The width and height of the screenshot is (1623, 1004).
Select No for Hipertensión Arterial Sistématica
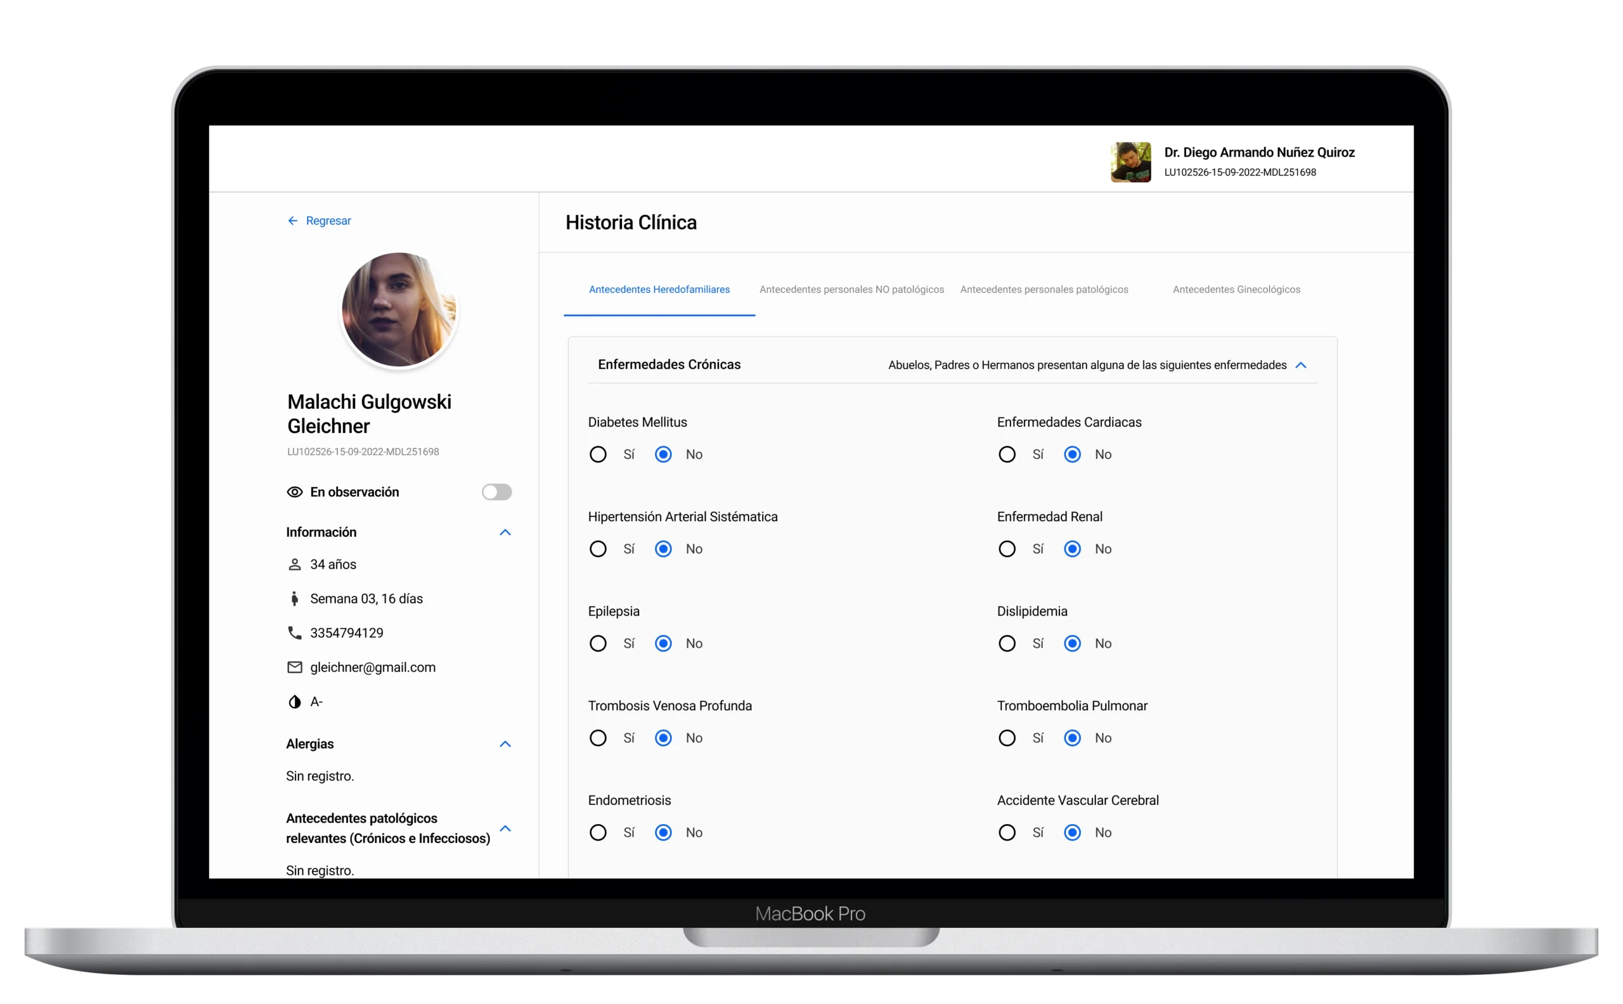[x=663, y=548]
